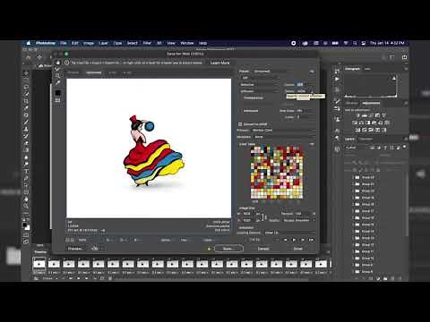The height and width of the screenshot is (322, 430).
Task: Select the Zoom tool in Save for Web dialog
Action: (x=58, y=76)
